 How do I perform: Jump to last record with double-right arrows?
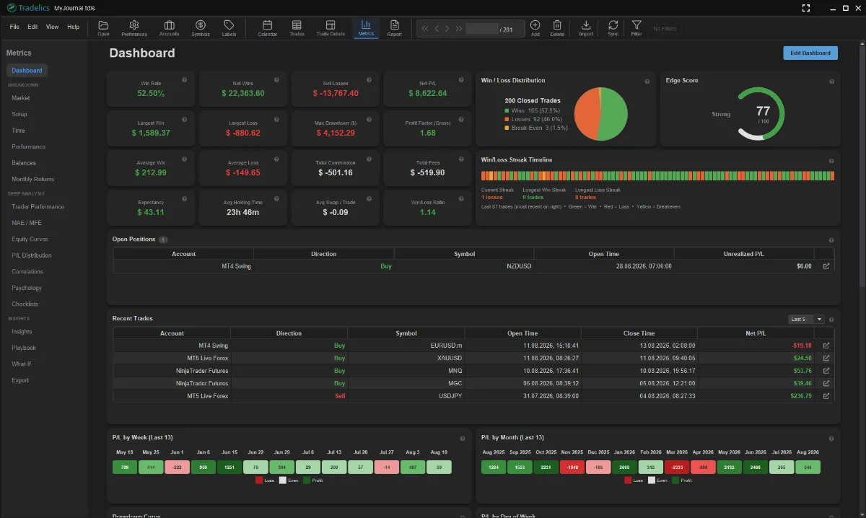pos(459,29)
